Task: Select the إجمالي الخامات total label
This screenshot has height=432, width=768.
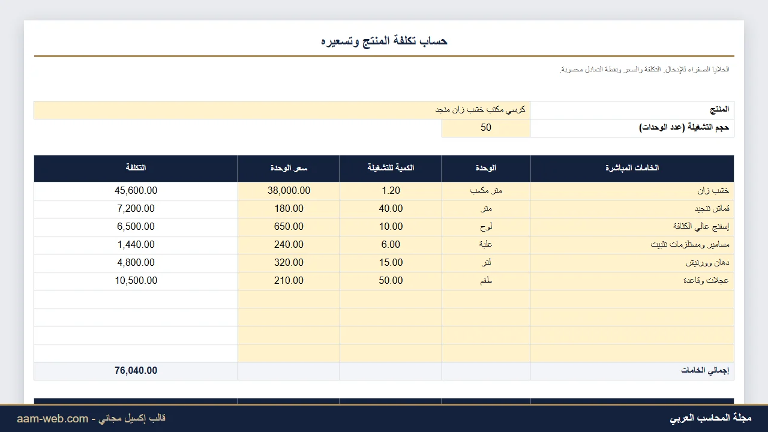Action: pos(632,371)
